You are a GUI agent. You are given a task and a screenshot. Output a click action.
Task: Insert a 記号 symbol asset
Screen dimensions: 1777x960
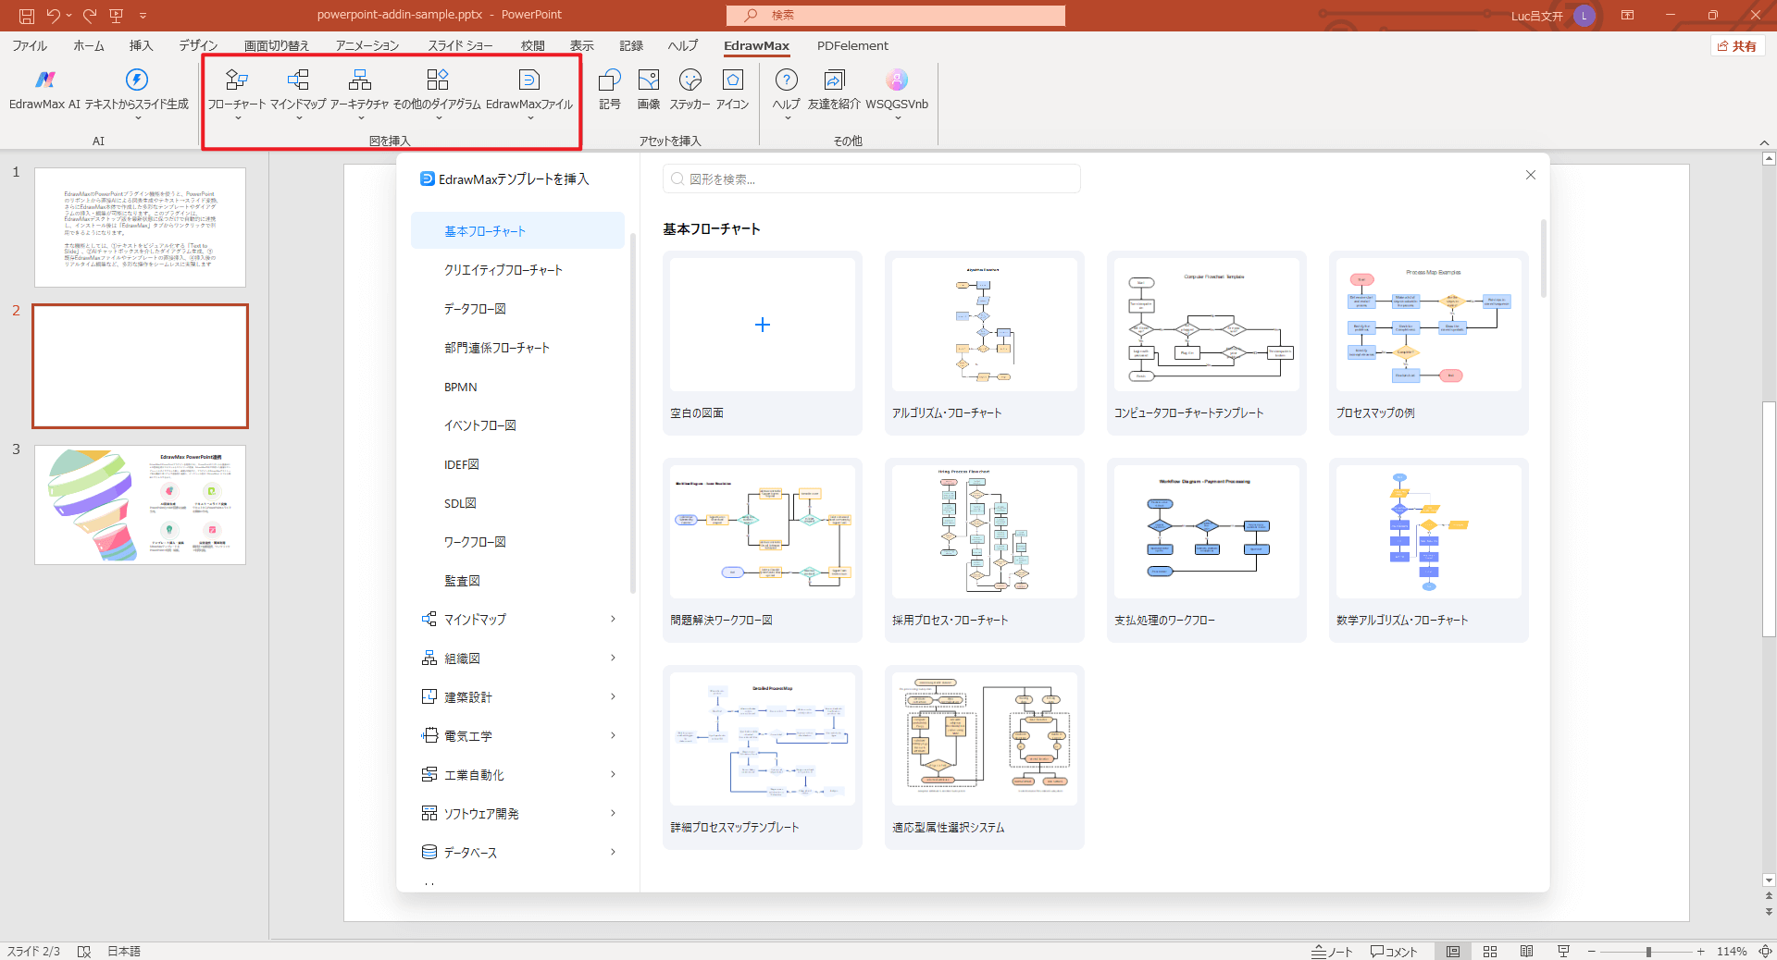tap(610, 91)
